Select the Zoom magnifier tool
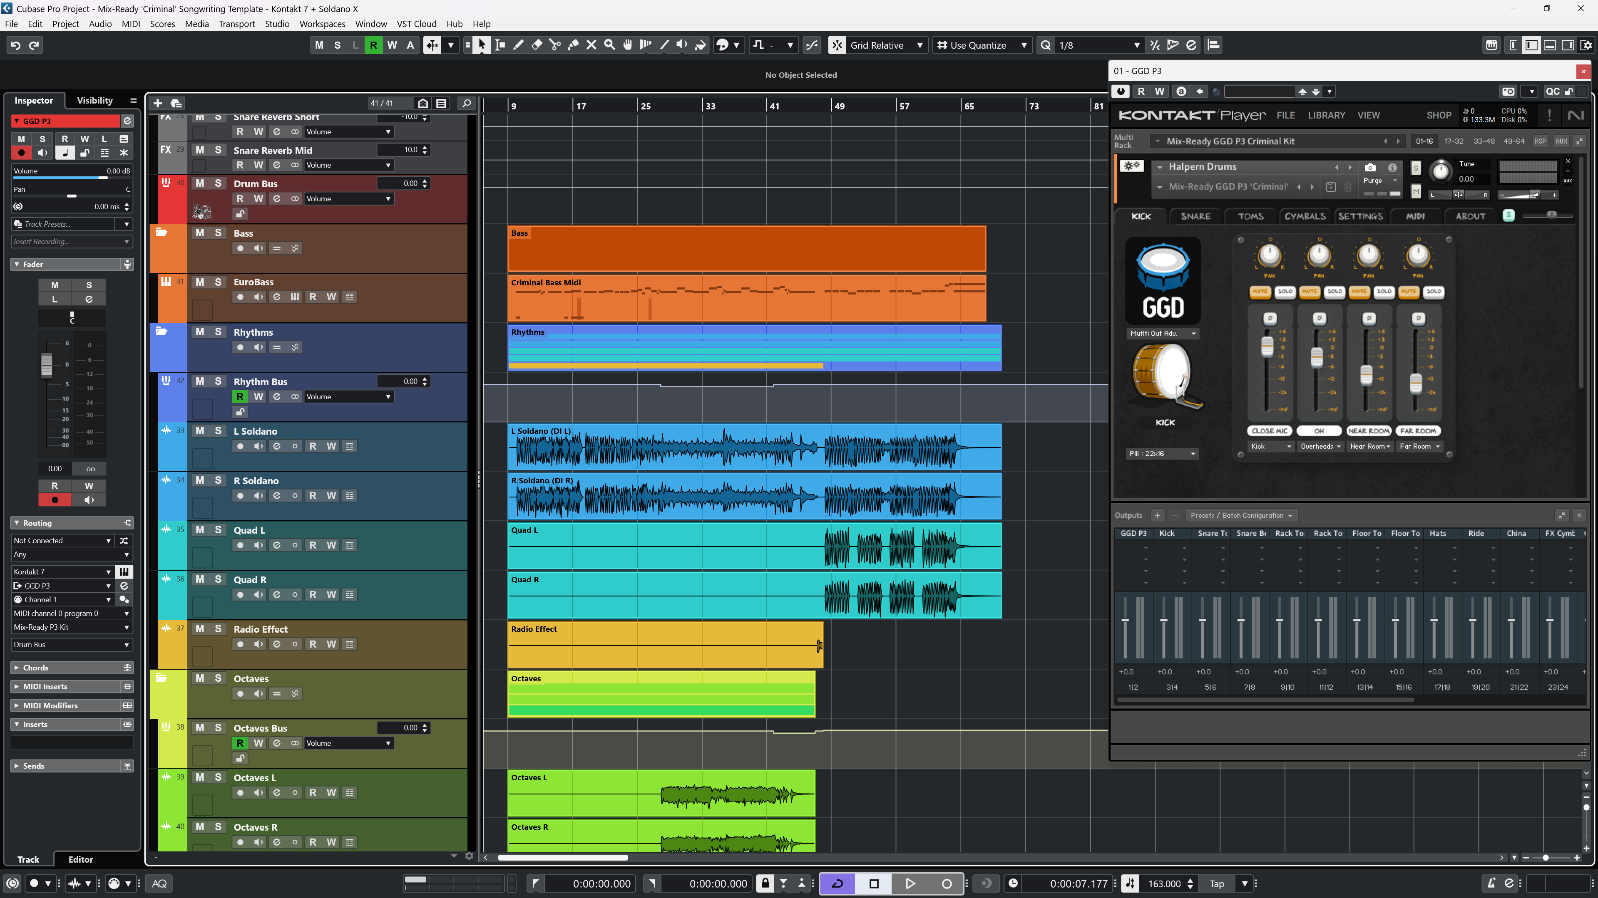 (610, 45)
